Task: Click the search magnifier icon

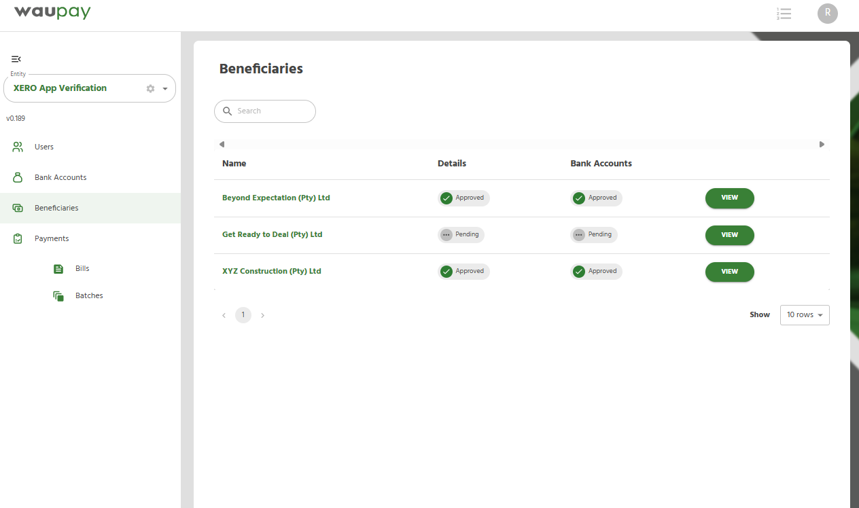Action: [228, 111]
